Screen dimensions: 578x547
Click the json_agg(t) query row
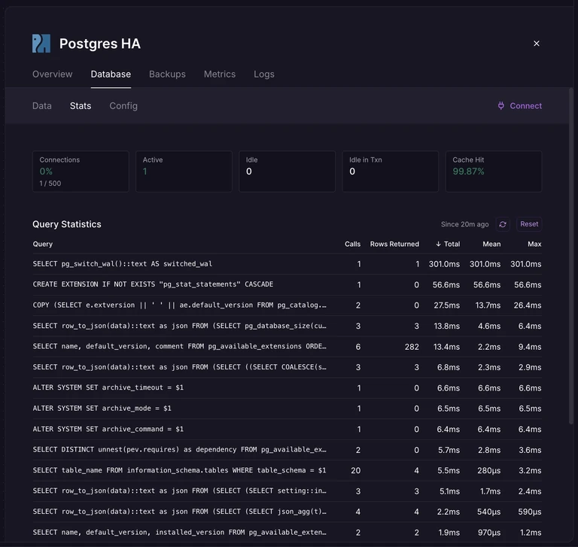click(x=287, y=512)
